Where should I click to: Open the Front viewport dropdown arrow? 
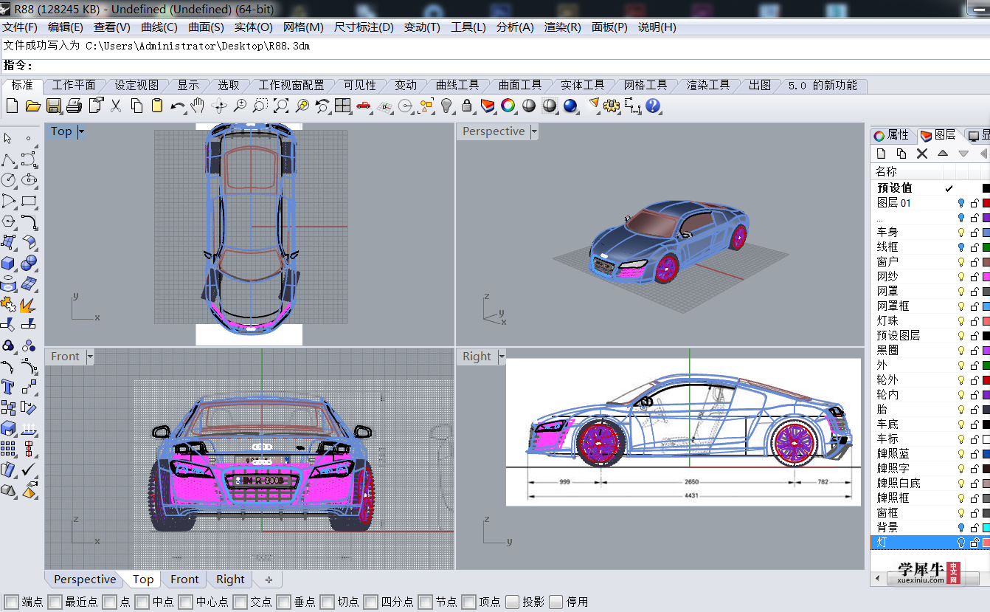pos(90,357)
